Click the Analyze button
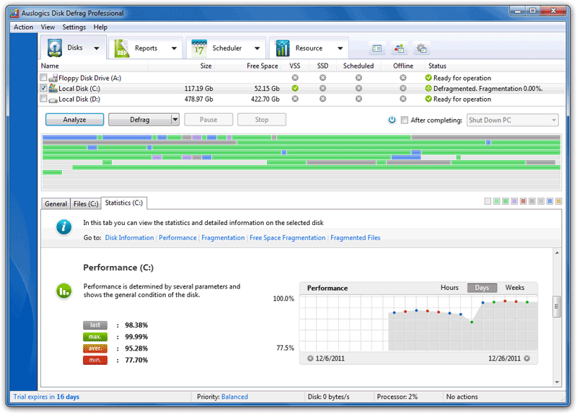Screen dimensions: 577x414 (x=74, y=120)
